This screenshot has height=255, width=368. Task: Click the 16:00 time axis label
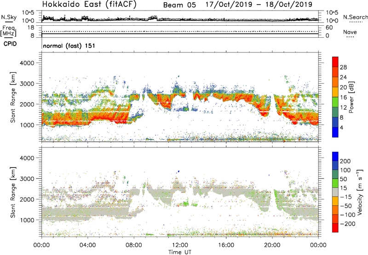pyautogui.click(x=226, y=245)
